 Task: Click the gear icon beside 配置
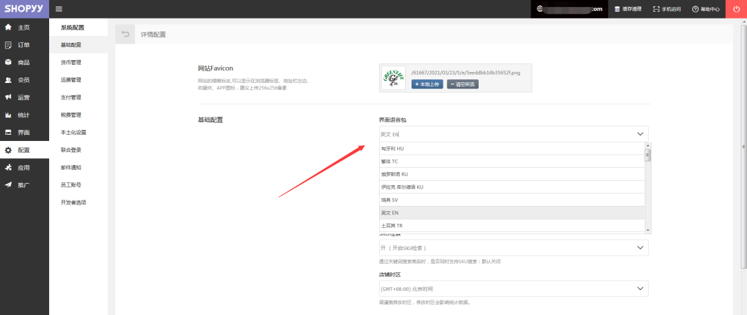click(x=8, y=150)
